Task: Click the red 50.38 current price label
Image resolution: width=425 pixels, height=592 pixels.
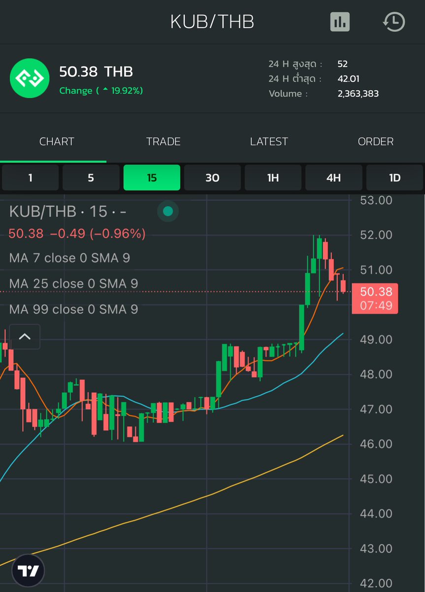Action: (376, 298)
